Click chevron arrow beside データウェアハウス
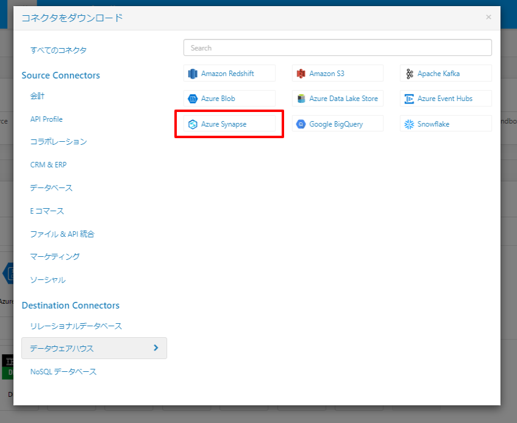The width and height of the screenshot is (517, 423). click(x=156, y=348)
